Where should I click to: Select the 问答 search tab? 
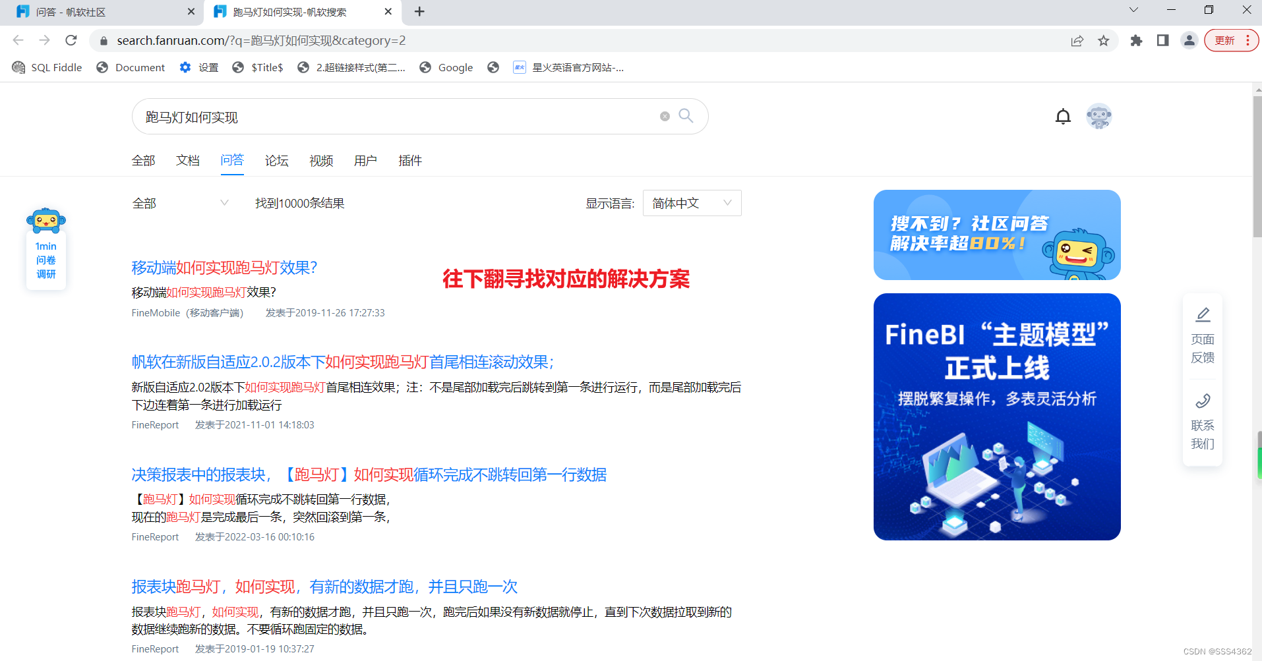pyautogui.click(x=232, y=160)
